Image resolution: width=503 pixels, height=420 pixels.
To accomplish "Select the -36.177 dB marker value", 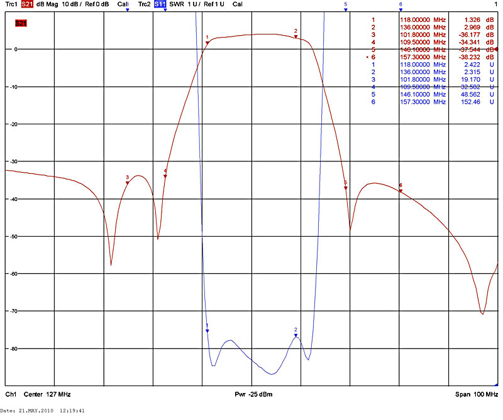I will (x=477, y=35).
